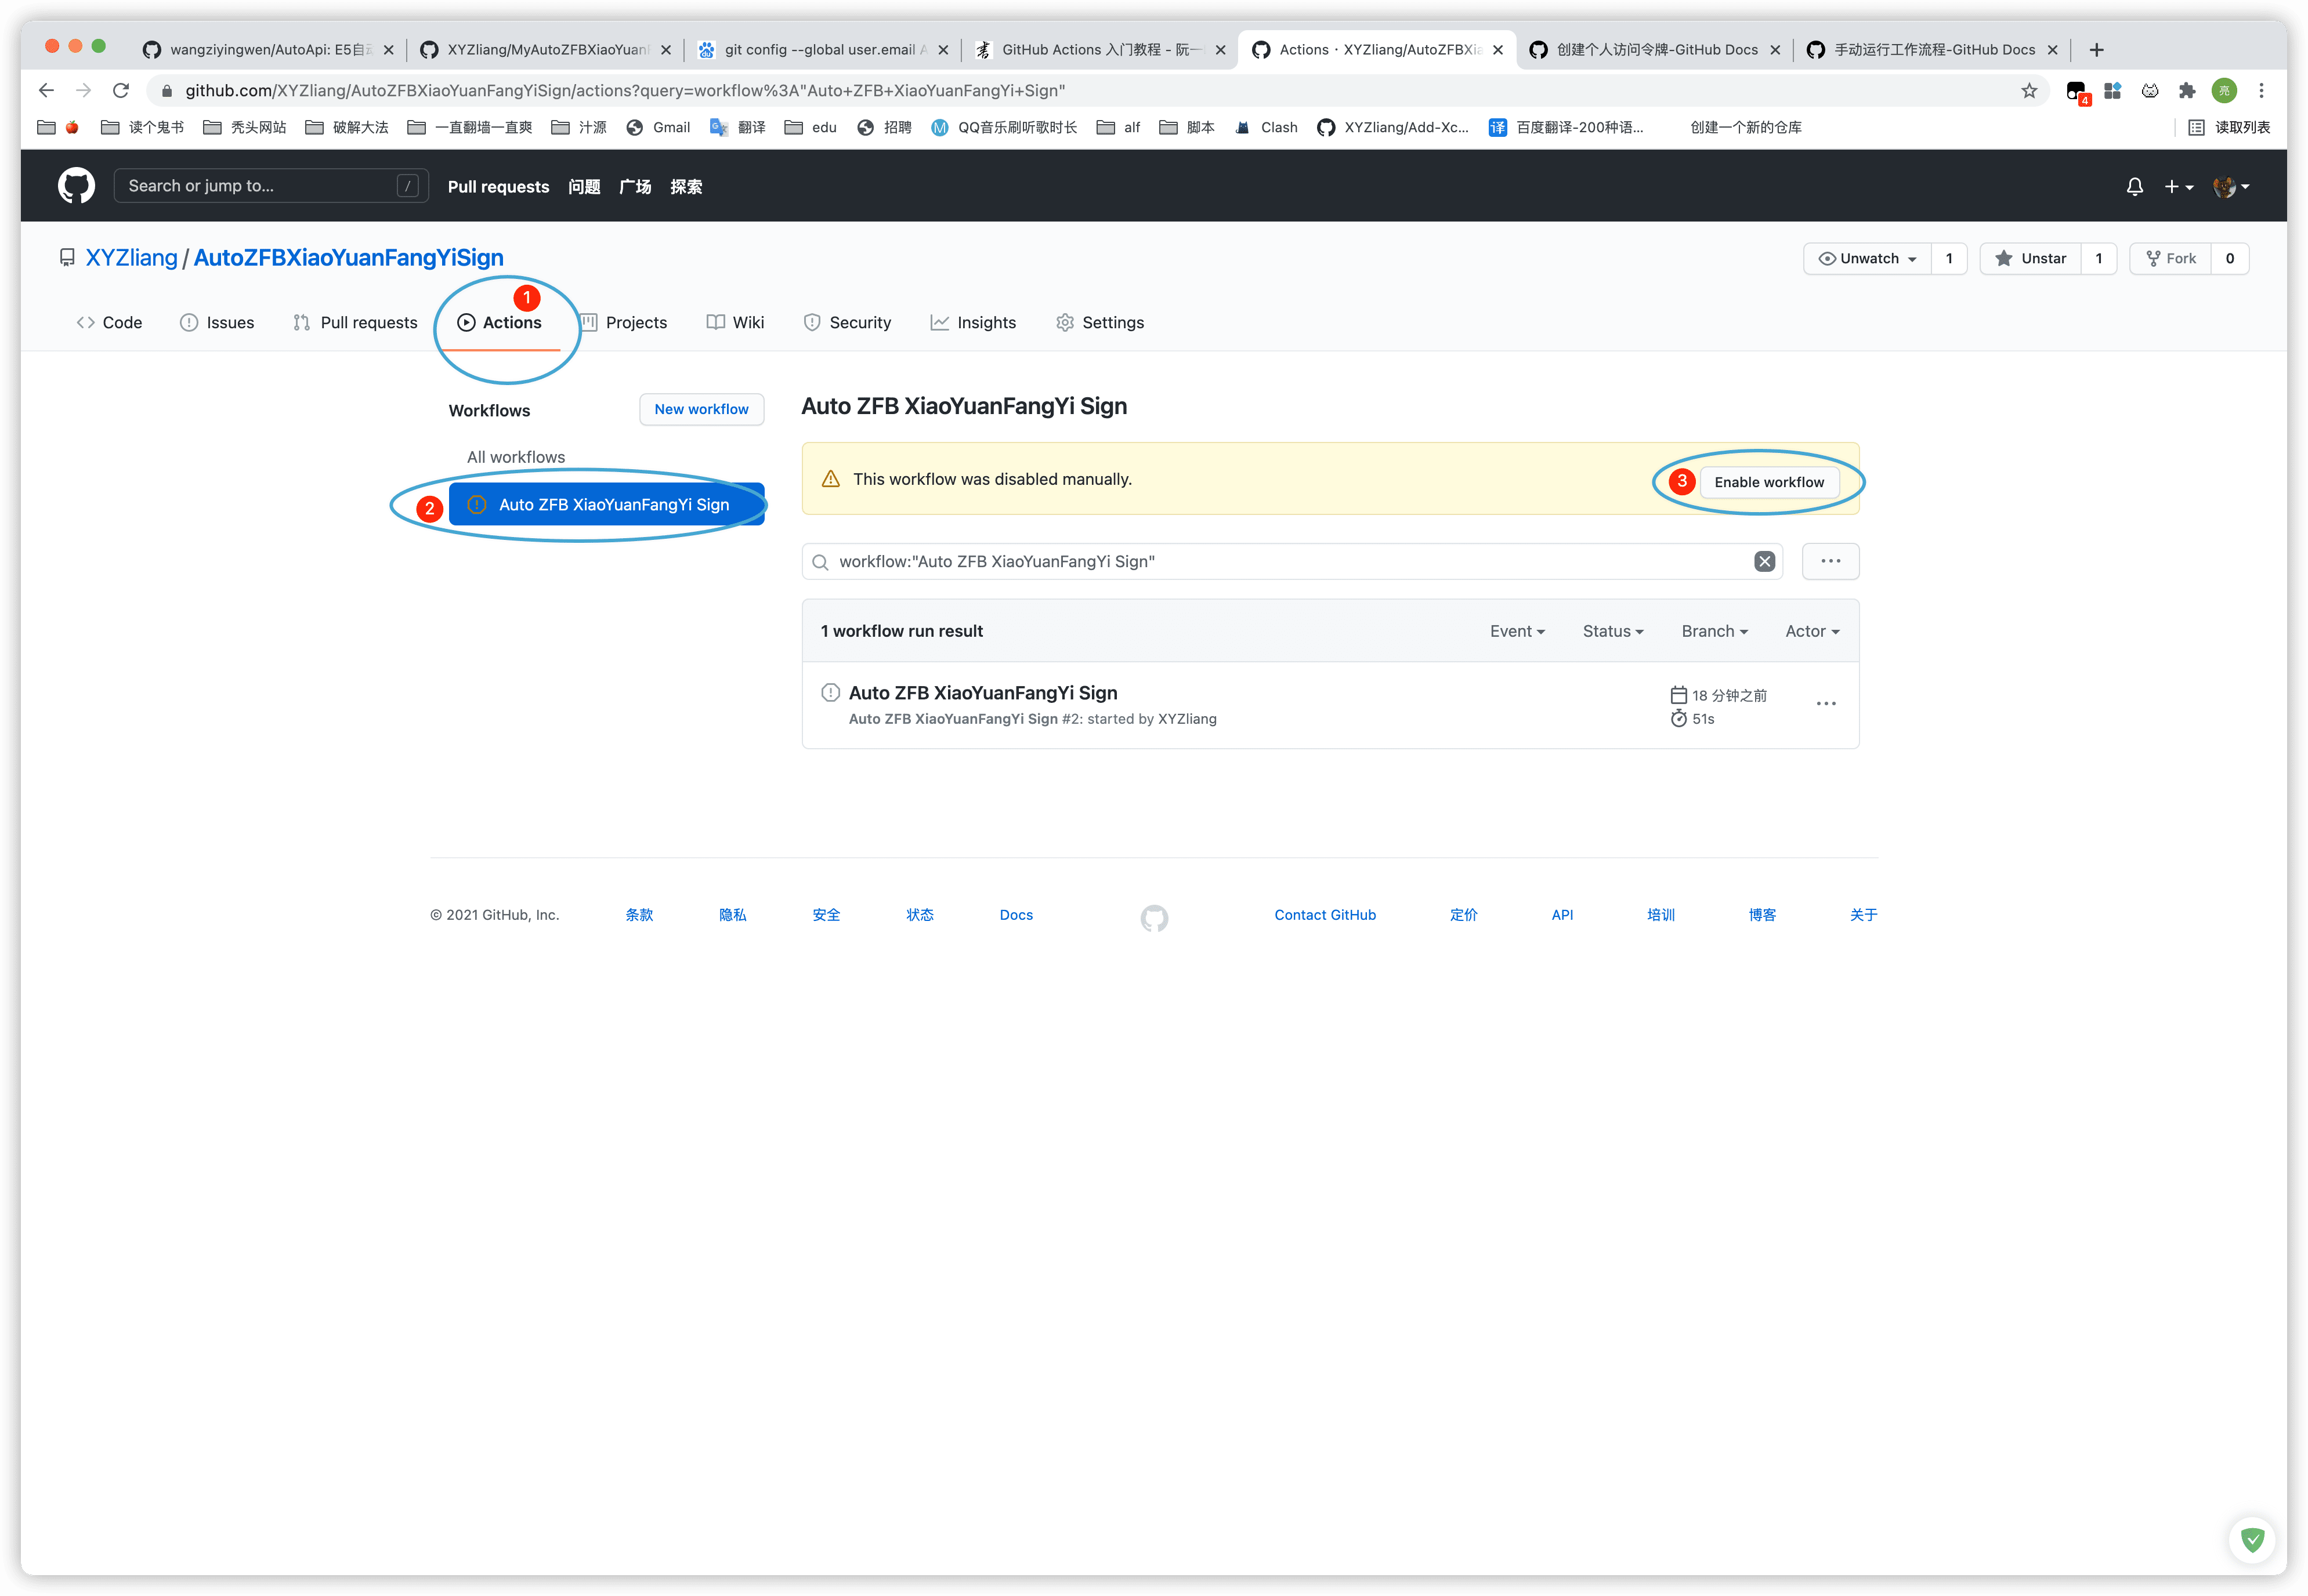Image resolution: width=2308 pixels, height=1596 pixels.
Task: Expand the Event filter dropdown
Action: 1517,632
